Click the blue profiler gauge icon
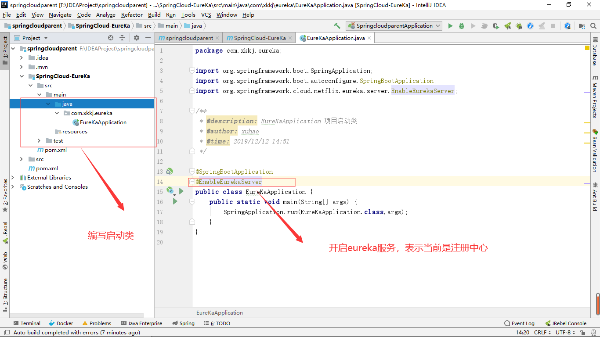600x337 pixels. click(530, 26)
